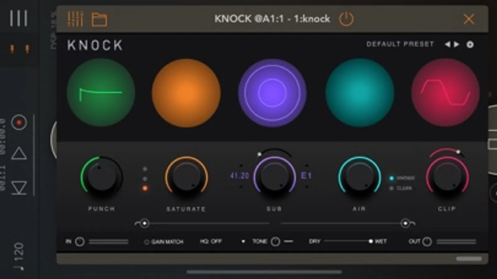Click the DRY/WET mix slider handle
Screen dimensions: 497x279
click(x=370, y=241)
